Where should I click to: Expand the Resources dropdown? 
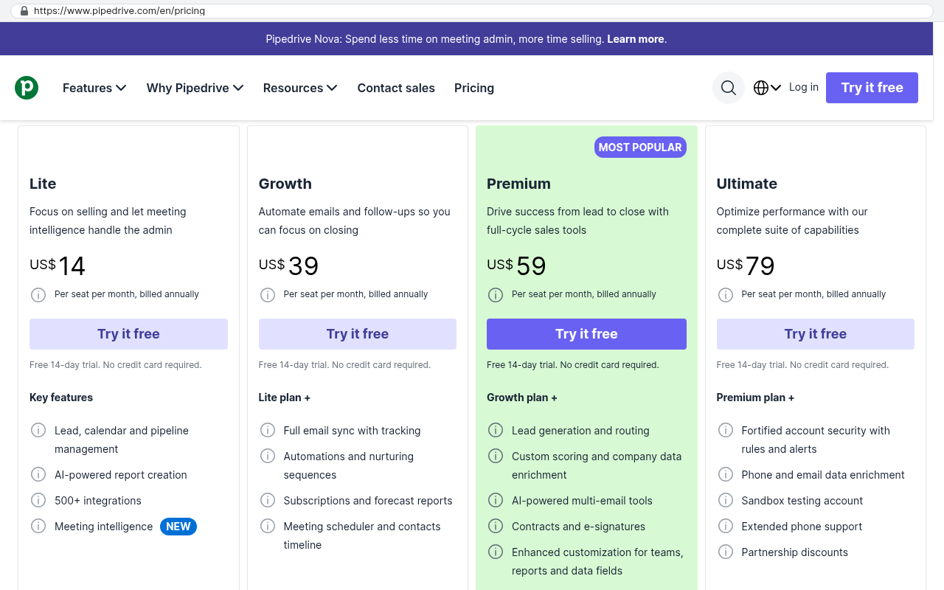pos(300,88)
